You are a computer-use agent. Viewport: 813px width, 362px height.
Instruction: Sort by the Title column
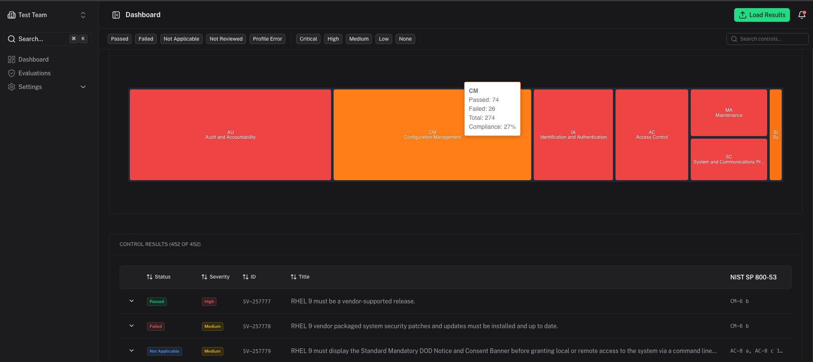[300, 277]
